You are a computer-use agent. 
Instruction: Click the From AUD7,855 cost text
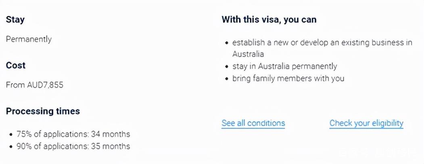click(x=35, y=85)
